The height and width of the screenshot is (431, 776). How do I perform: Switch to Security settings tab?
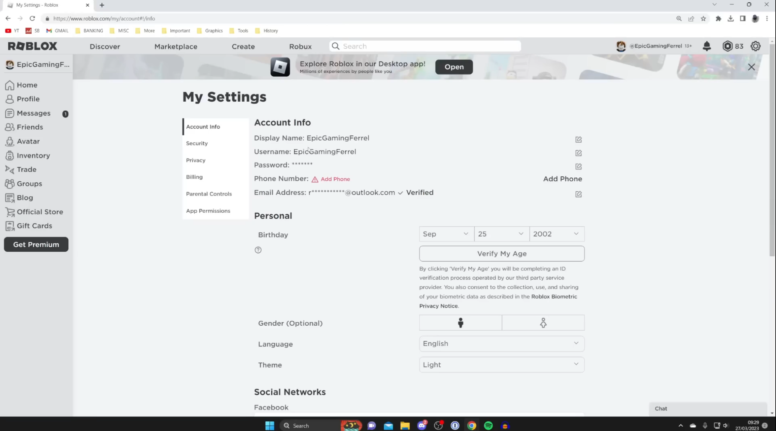tap(215, 143)
